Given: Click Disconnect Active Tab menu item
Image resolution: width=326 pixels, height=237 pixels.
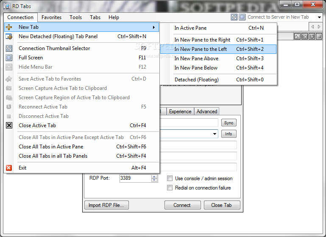Looking at the screenshot, I should click(x=82, y=116).
